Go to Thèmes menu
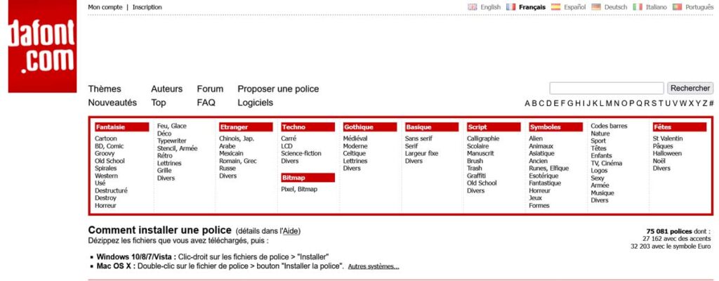Screen dimensions: 719x281 point(105,89)
